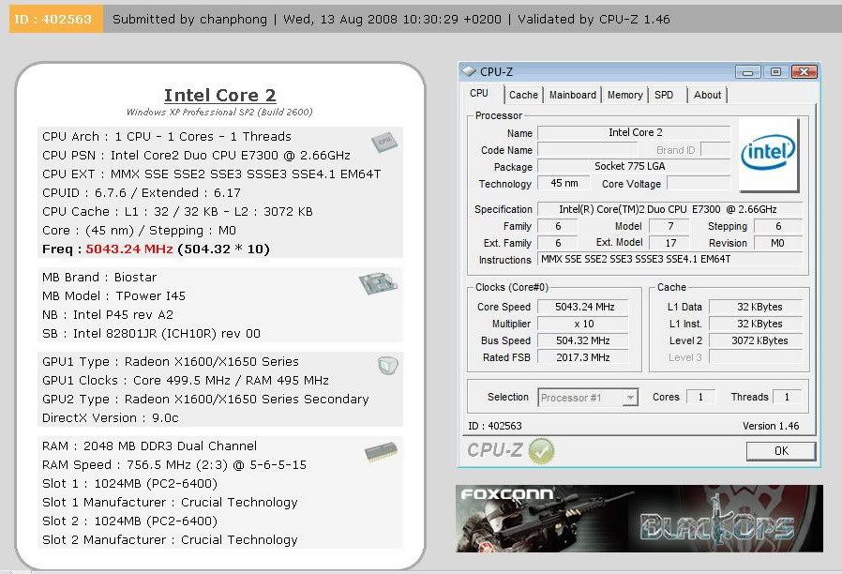Click the 'DirectX Version : 9.0c' line

(x=110, y=417)
